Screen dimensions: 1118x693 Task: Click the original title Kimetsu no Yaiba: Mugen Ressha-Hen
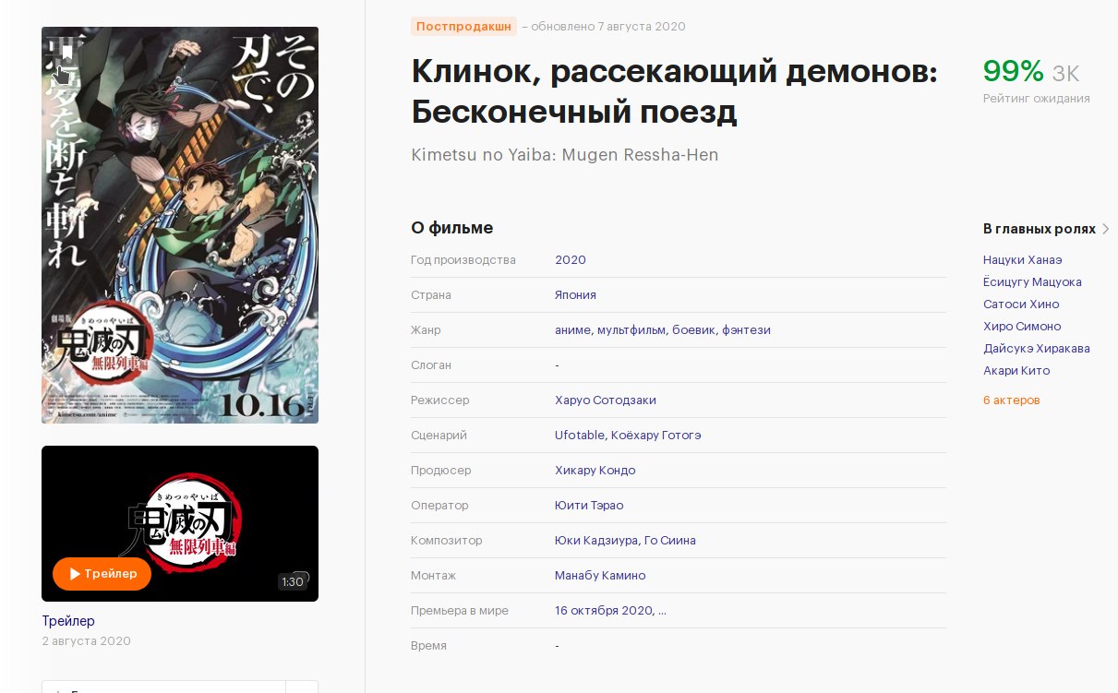point(565,155)
